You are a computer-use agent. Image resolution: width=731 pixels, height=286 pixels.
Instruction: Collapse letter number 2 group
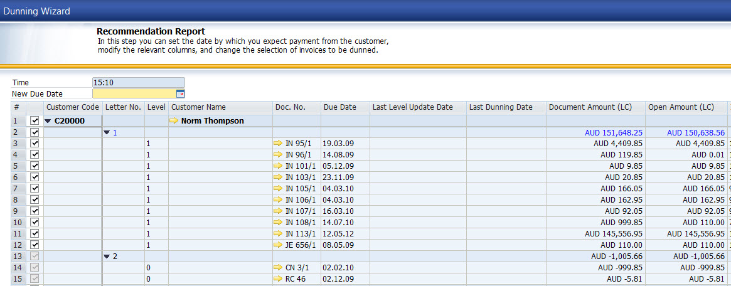(x=107, y=256)
